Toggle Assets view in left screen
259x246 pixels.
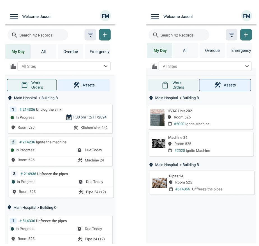84,85
